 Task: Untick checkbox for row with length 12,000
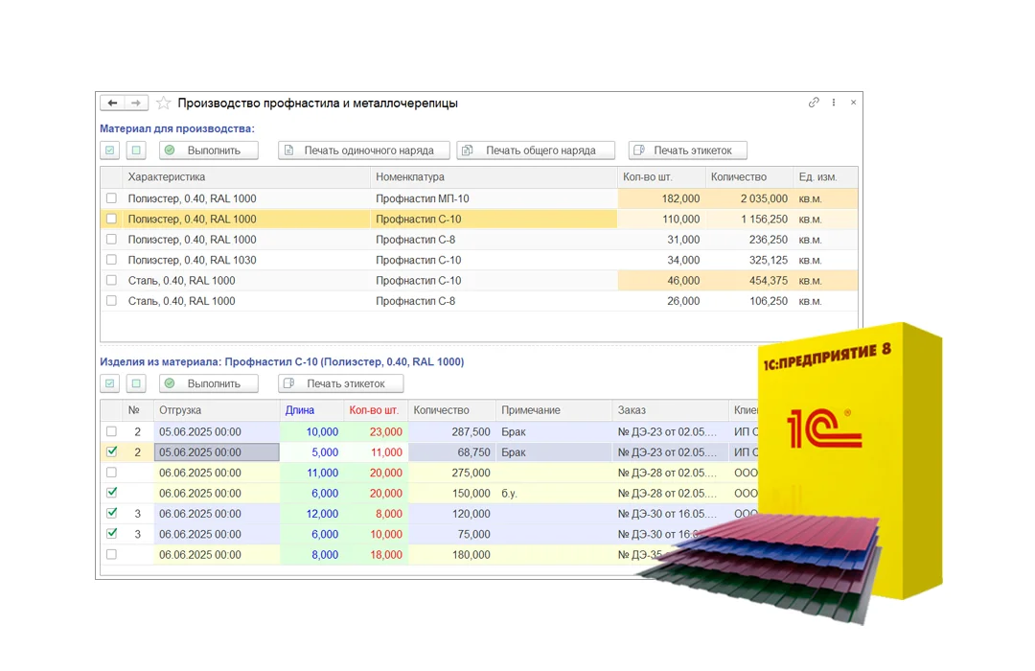111,513
